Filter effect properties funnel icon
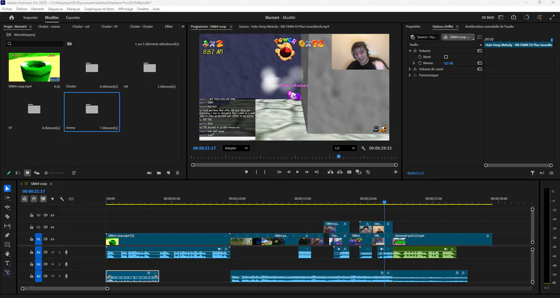Viewport: 560px width, 298px height. point(533,173)
